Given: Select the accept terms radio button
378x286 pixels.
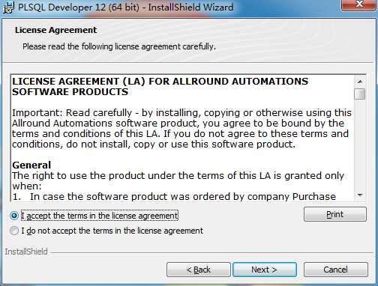Looking at the screenshot, I should tap(14, 216).
